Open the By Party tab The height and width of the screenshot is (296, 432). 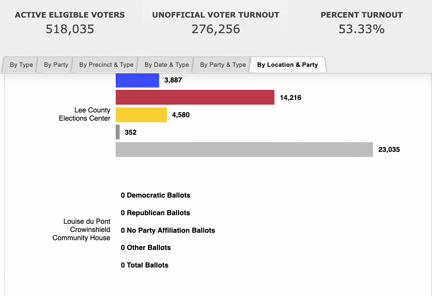(56, 65)
